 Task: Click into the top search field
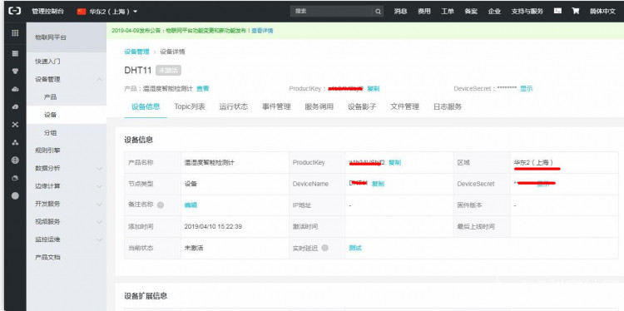click(x=332, y=12)
